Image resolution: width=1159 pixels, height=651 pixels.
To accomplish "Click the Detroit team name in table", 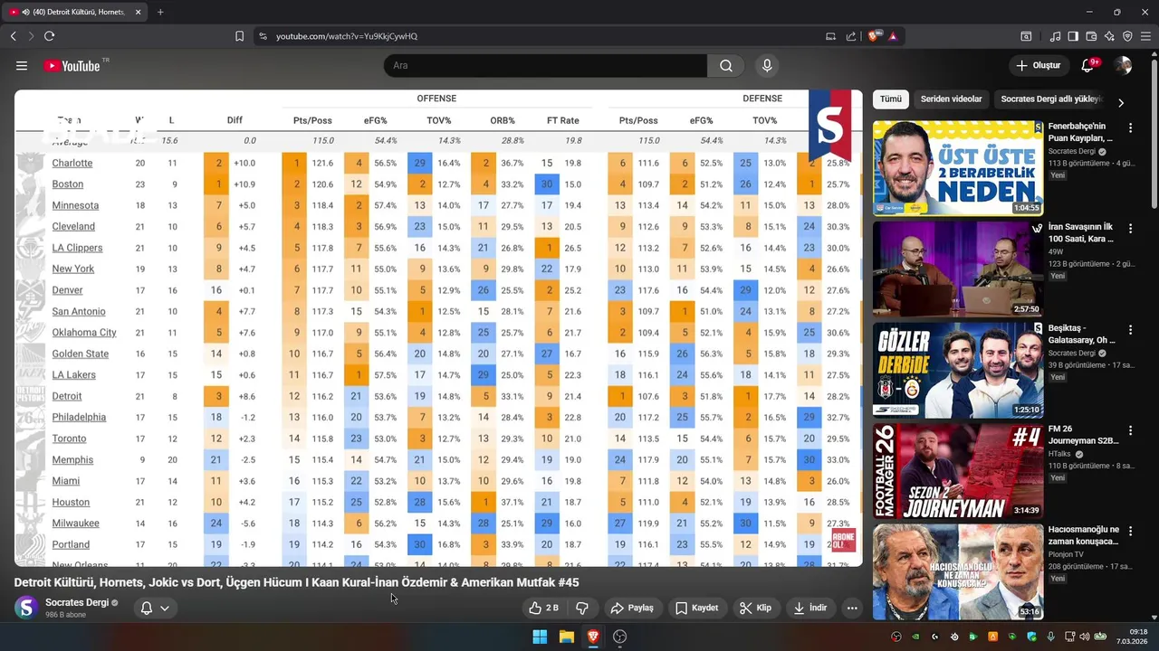I will pyautogui.click(x=67, y=396).
